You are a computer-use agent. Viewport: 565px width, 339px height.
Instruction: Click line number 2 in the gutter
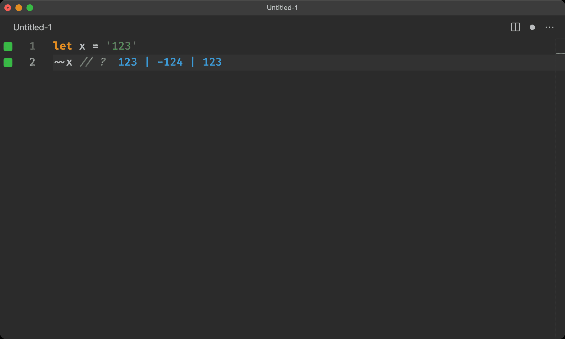pos(32,62)
